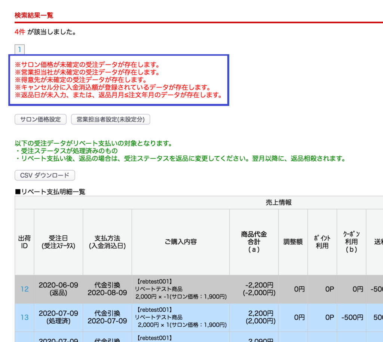Select the 商品代金合計 (a) column header

click(x=254, y=242)
